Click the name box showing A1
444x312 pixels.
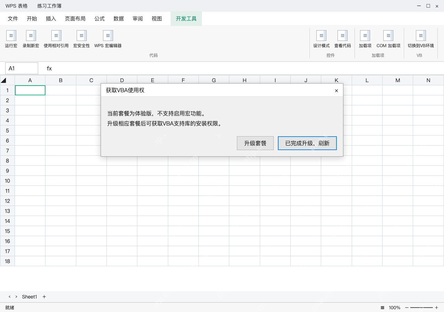(x=22, y=68)
